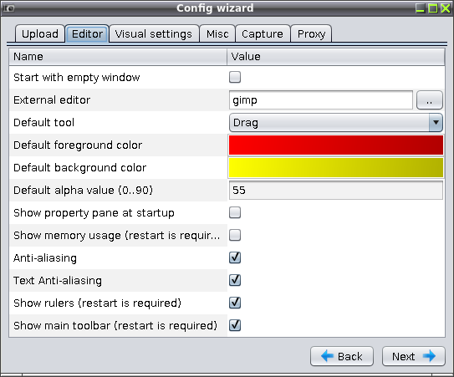Screen dimensions: 454x377
Task: Go to the Proxy tab
Action: tap(311, 34)
